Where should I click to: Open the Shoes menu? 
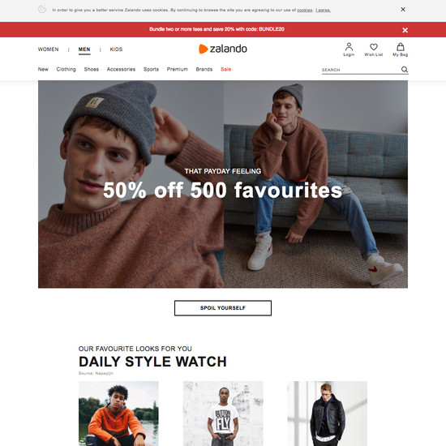pos(92,69)
